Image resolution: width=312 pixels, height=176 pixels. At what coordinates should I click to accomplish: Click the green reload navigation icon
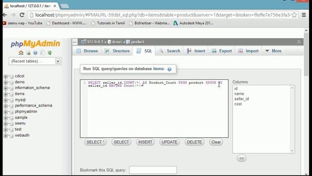(50, 53)
